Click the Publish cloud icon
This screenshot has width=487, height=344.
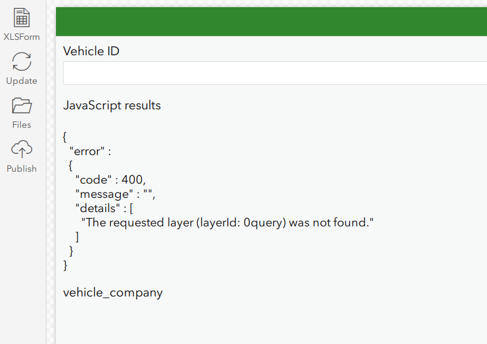21,149
